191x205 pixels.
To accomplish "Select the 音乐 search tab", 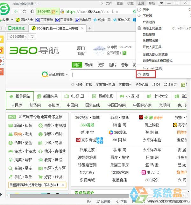I will (125, 65).
